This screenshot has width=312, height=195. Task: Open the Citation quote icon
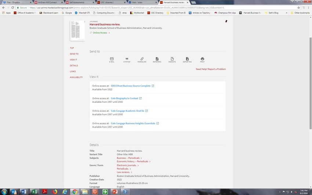pyautogui.click(x=127, y=59)
